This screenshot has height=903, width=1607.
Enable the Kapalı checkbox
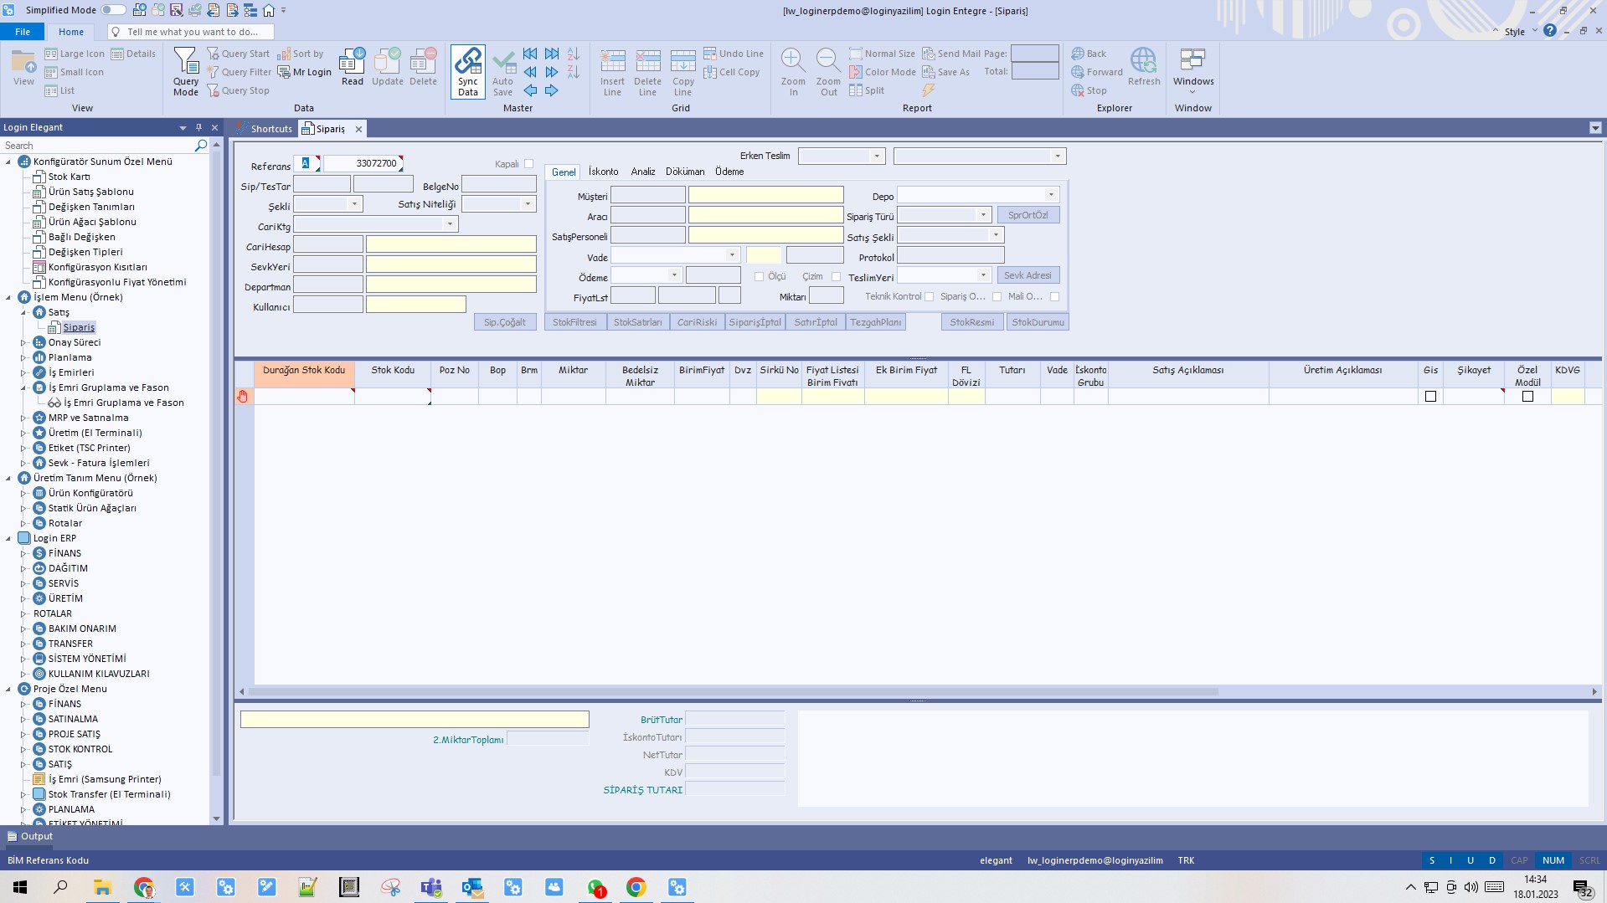(528, 163)
